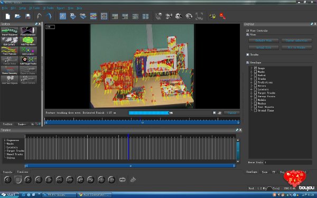Click the Camera Solve toolbox tool
The width and height of the screenshot is (317, 198).
click(10, 61)
